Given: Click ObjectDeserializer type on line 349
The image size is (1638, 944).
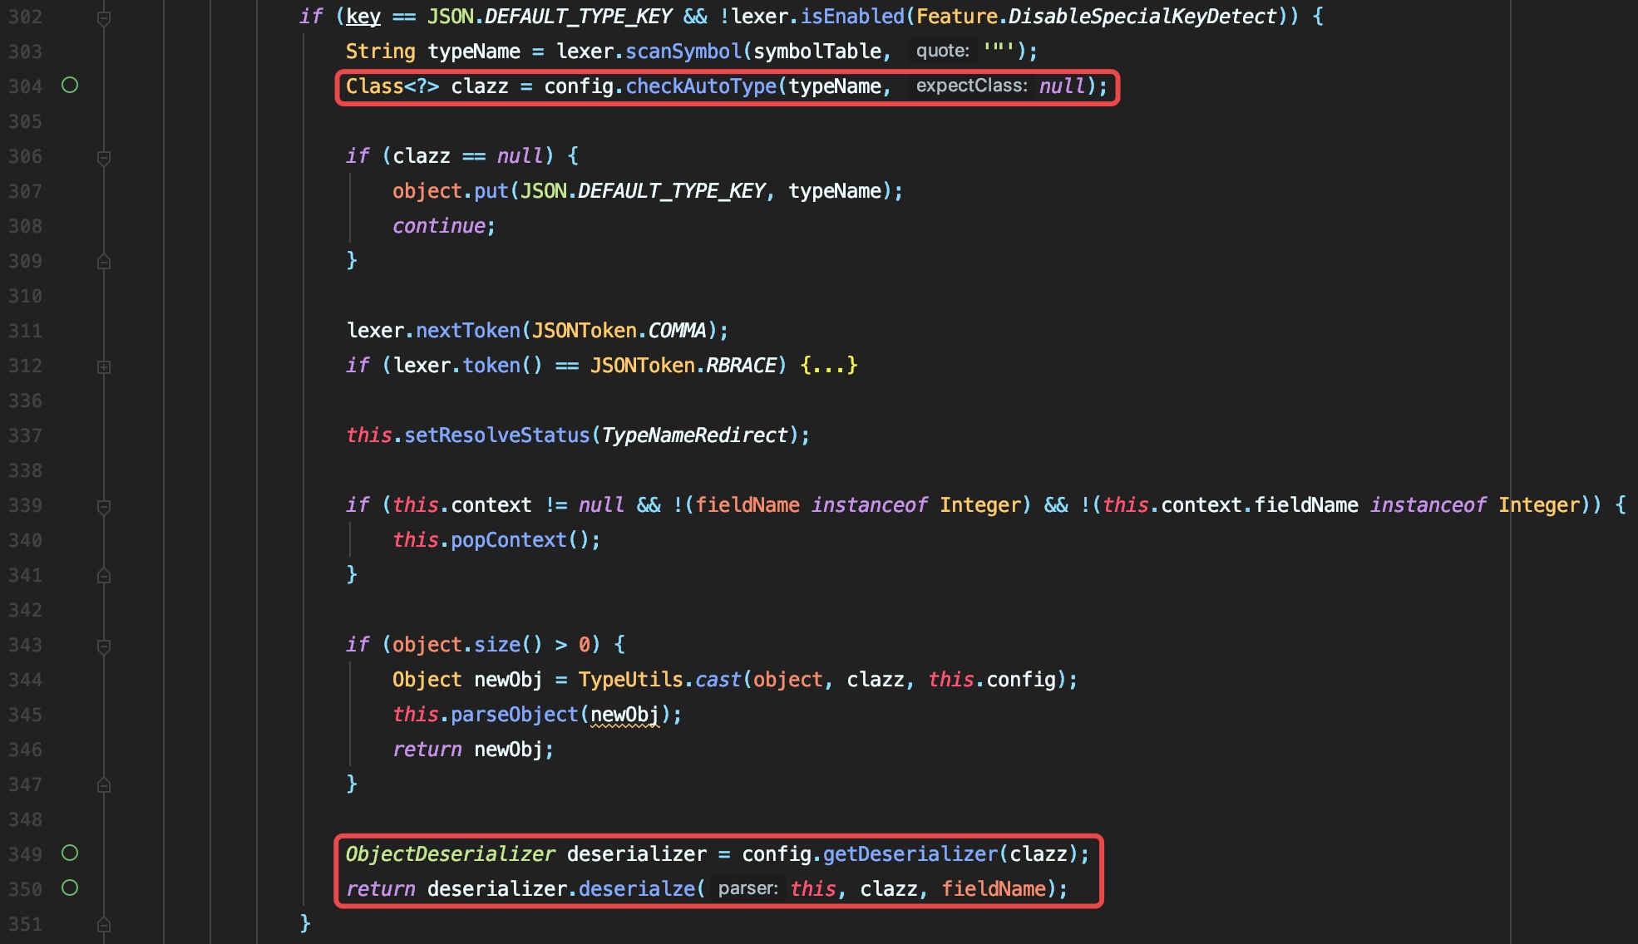Looking at the screenshot, I should [x=450, y=854].
